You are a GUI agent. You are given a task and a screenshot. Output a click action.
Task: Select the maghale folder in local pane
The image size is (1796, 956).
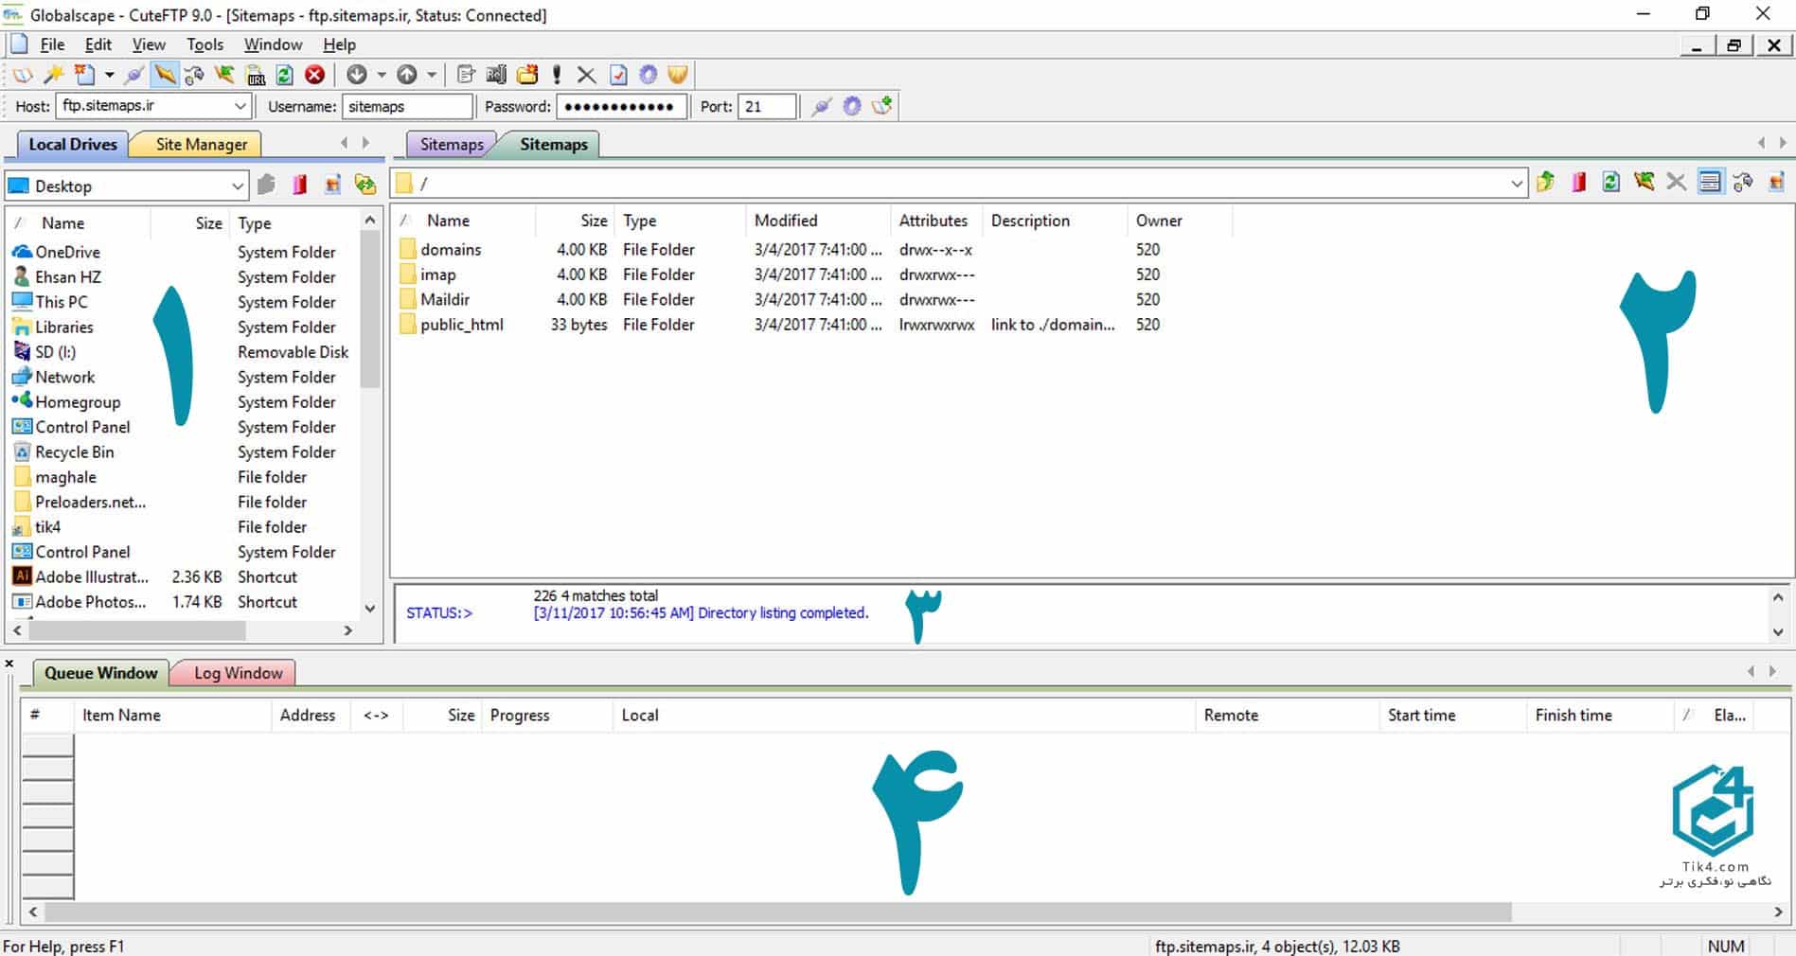pos(65,477)
